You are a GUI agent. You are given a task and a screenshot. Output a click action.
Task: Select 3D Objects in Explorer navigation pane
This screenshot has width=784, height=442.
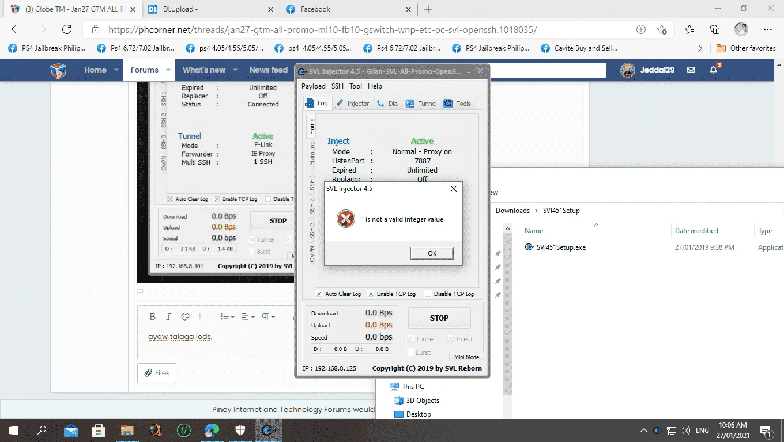coord(417,401)
